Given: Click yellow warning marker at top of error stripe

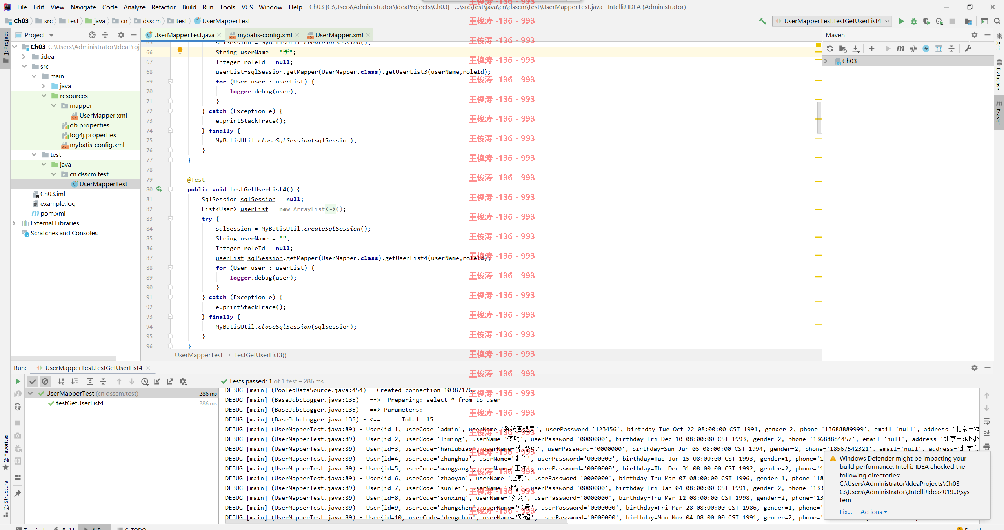Looking at the screenshot, I should coord(818,45).
